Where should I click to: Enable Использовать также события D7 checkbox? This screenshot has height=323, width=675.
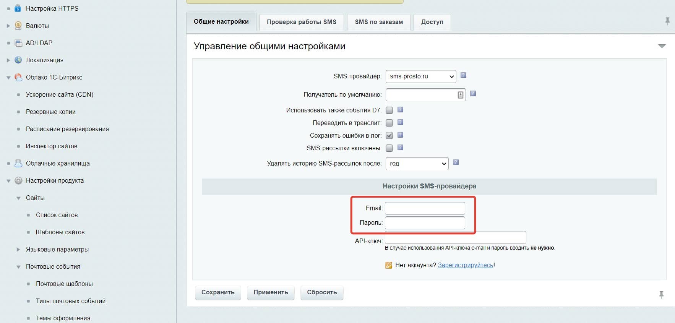389,110
